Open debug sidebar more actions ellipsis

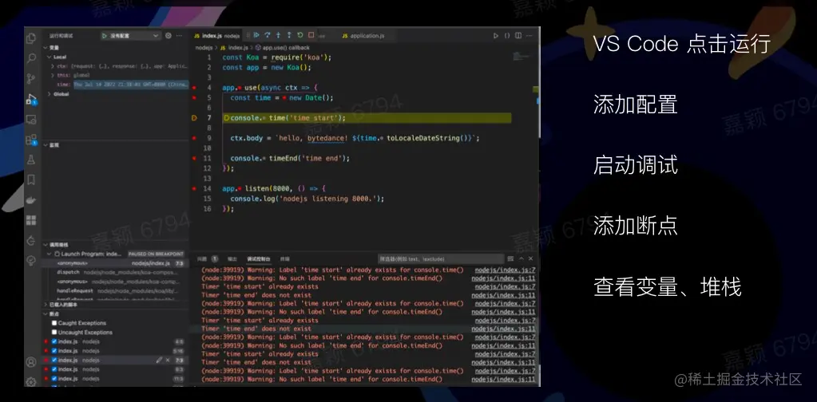click(x=179, y=36)
